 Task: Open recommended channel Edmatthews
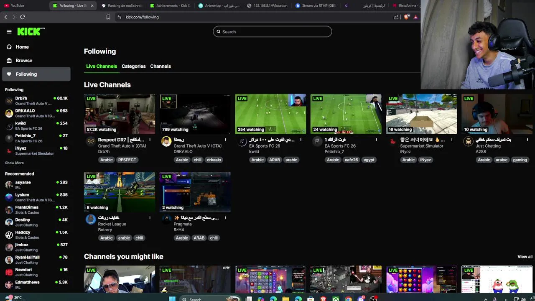[x=36, y=285]
